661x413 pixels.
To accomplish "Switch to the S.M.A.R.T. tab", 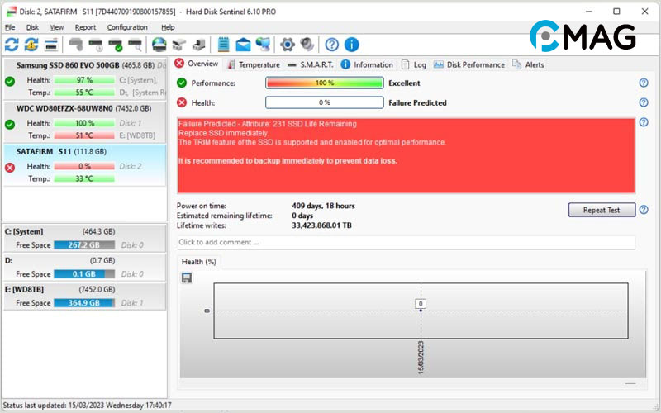I will [311, 64].
